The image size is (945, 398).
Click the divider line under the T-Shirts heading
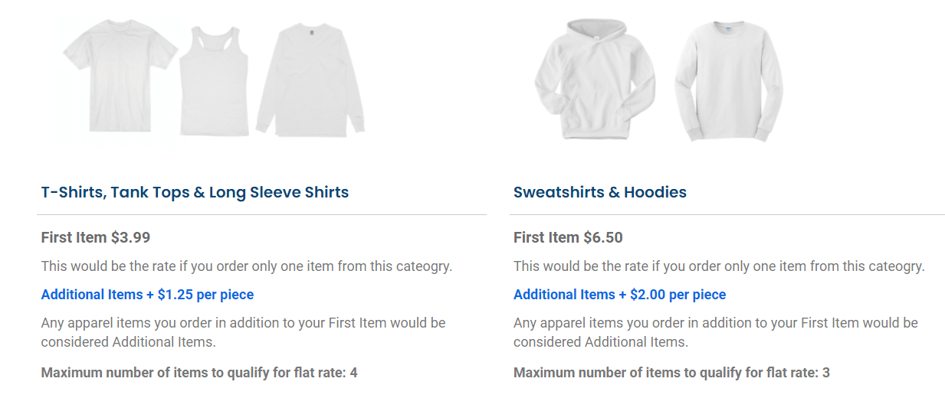click(261, 215)
